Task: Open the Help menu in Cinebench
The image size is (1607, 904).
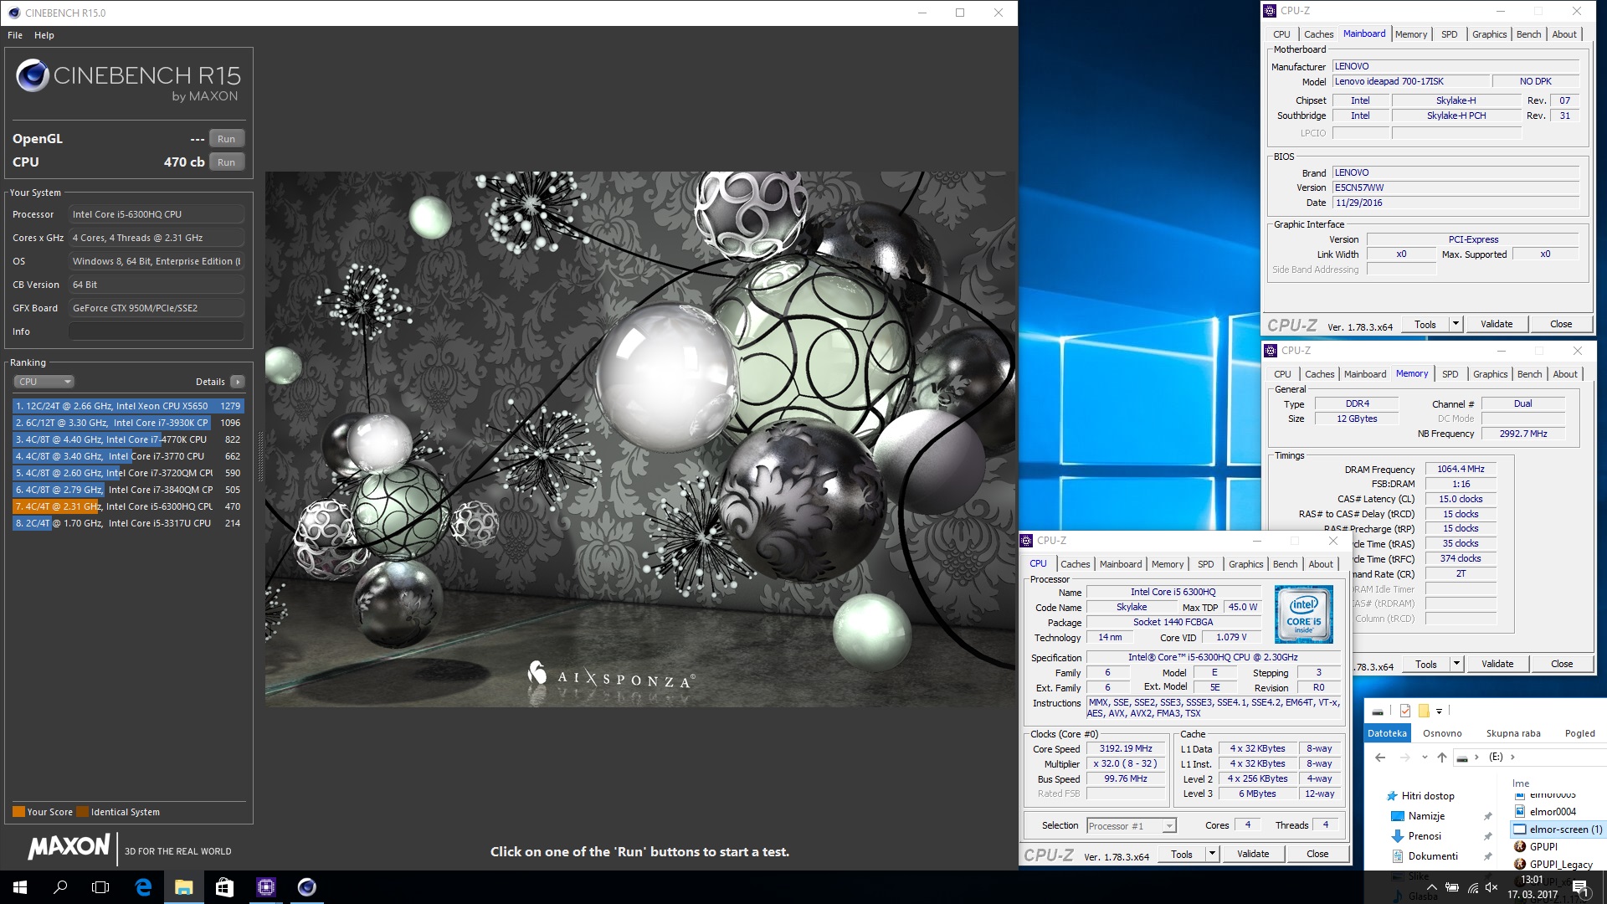Action: [44, 35]
